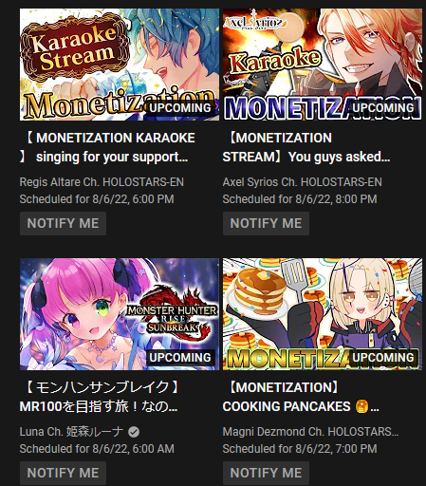Viewport: 426px width, 486px height.
Task: Visit Magni Dezmond Ch. HOLOSTARS channel
Action: pos(310,432)
